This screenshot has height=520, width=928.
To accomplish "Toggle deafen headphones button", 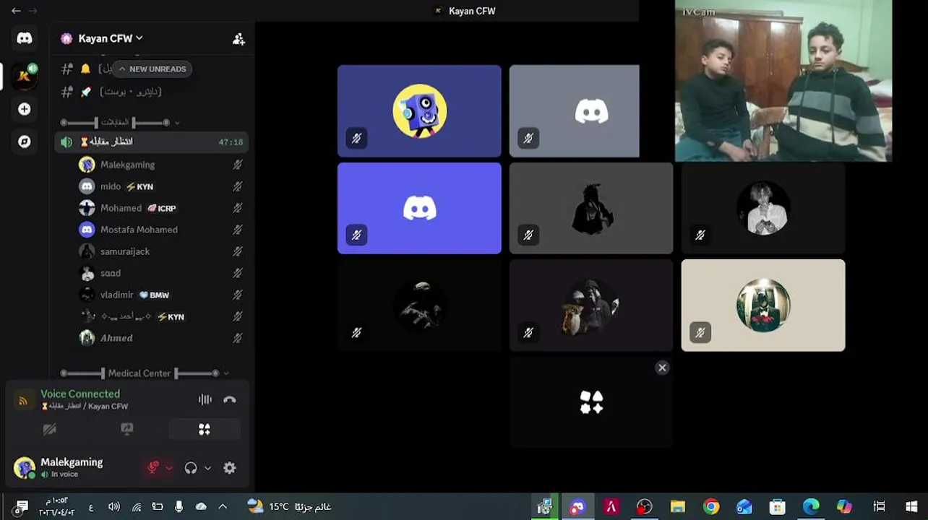I will [191, 468].
